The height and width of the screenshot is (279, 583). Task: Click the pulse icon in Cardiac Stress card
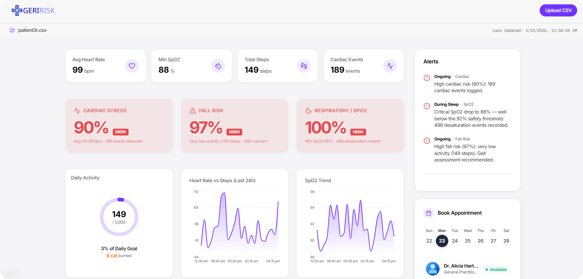pyautogui.click(x=77, y=111)
